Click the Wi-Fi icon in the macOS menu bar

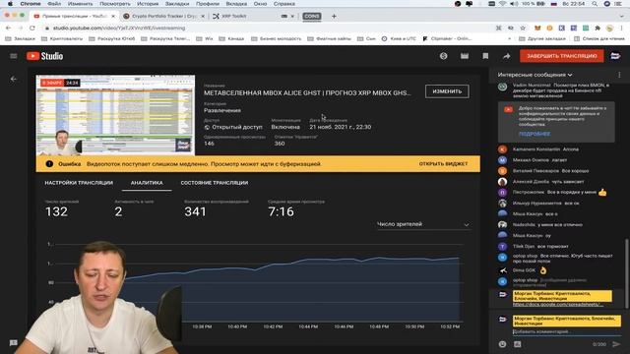pos(502,4)
